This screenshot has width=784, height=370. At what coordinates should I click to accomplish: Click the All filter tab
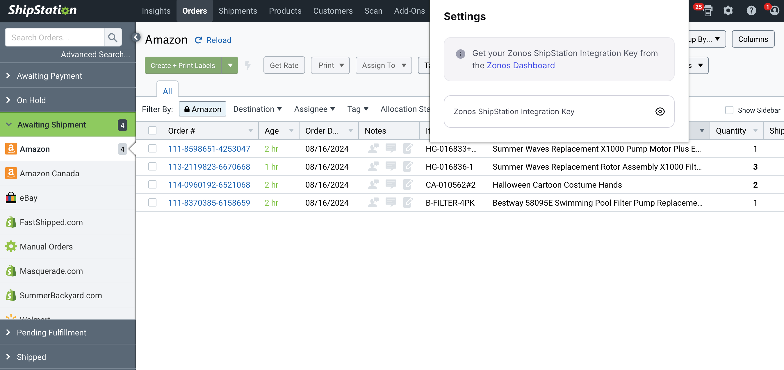click(167, 90)
